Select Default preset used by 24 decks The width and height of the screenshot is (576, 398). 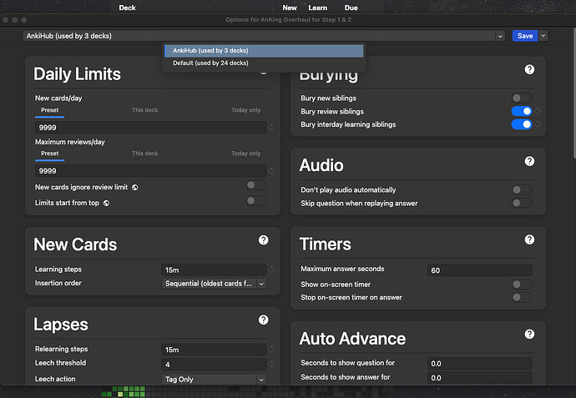[x=264, y=63]
